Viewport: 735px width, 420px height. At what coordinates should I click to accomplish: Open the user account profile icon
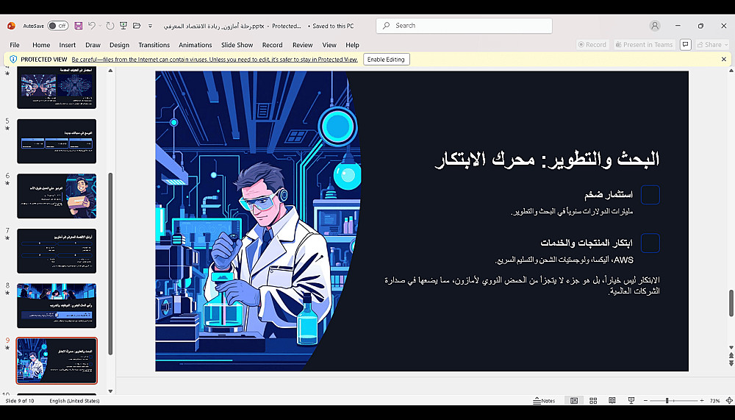tap(655, 26)
